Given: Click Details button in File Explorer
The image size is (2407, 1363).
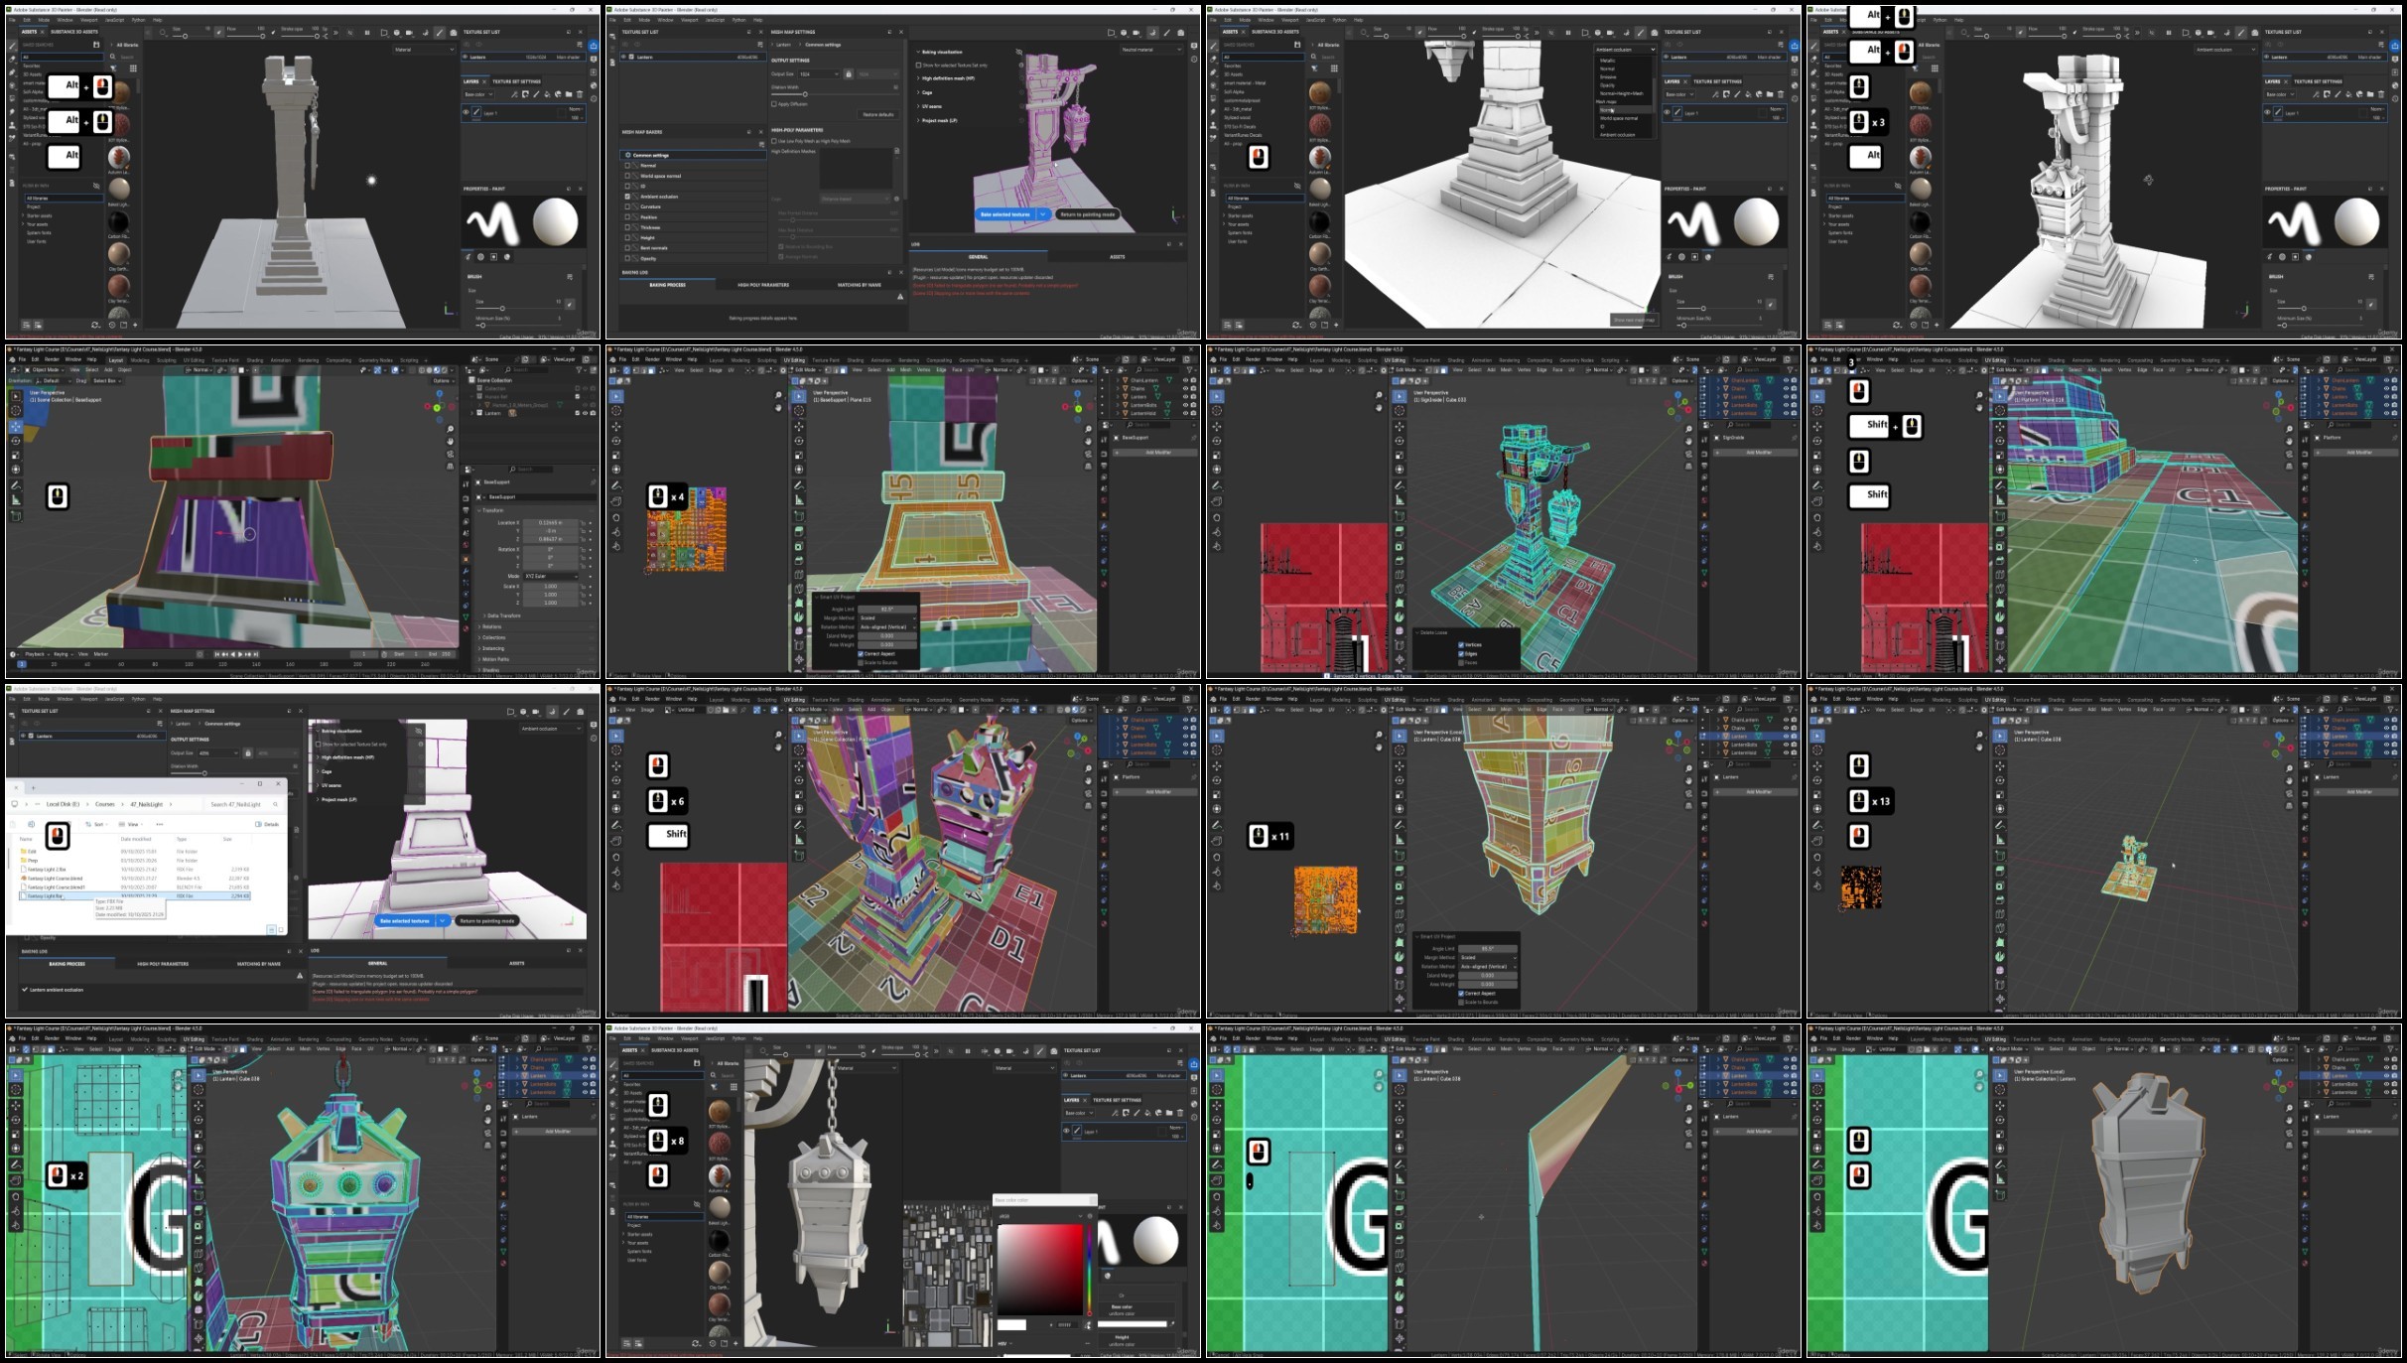Looking at the screenshot, I should [x=267, y=824].
